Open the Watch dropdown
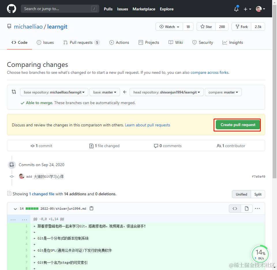Screen dimensions: 277x270 coord(169,27)
